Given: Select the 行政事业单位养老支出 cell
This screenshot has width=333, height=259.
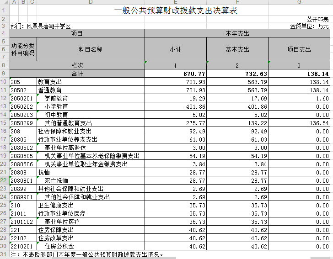Looking at the screenshot, I should tap(91, 139).
